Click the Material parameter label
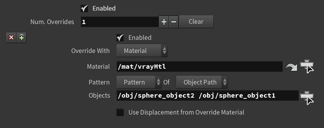This screenshot has width=324, height=128. coord(98,67)
